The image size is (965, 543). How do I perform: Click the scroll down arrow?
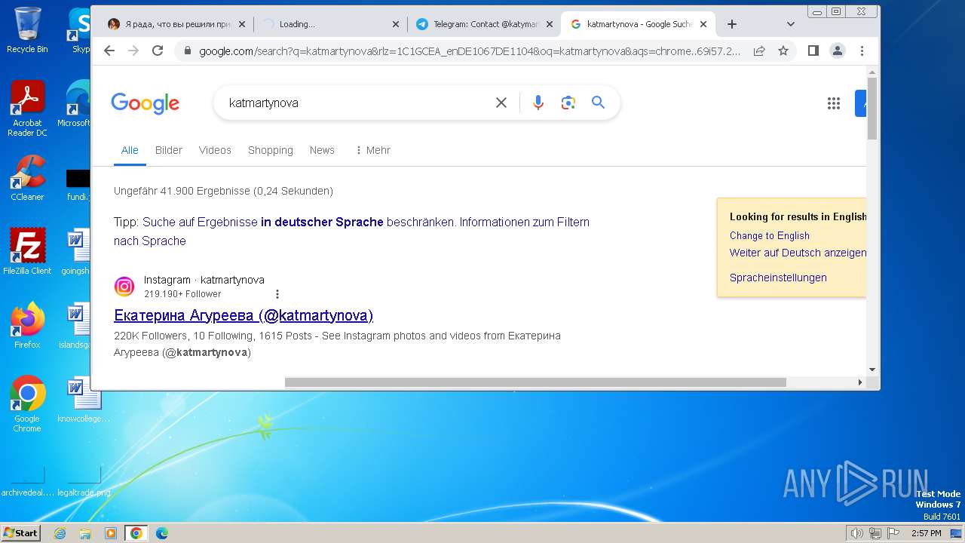[x=872, y=370]
